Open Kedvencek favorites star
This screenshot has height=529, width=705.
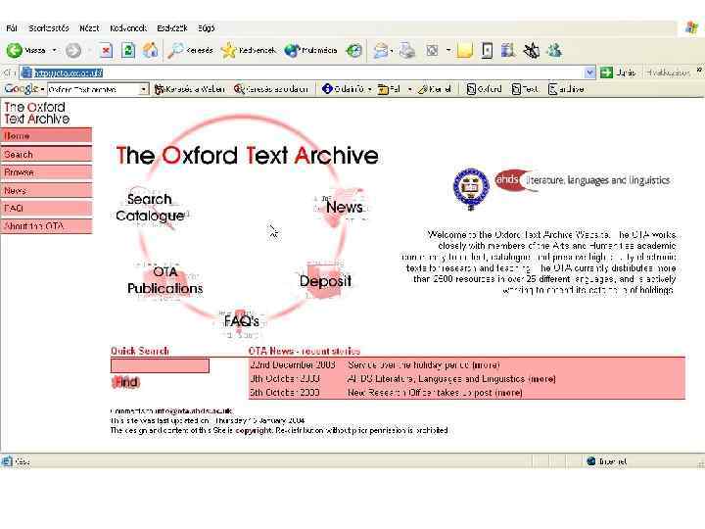click(248, 50)
